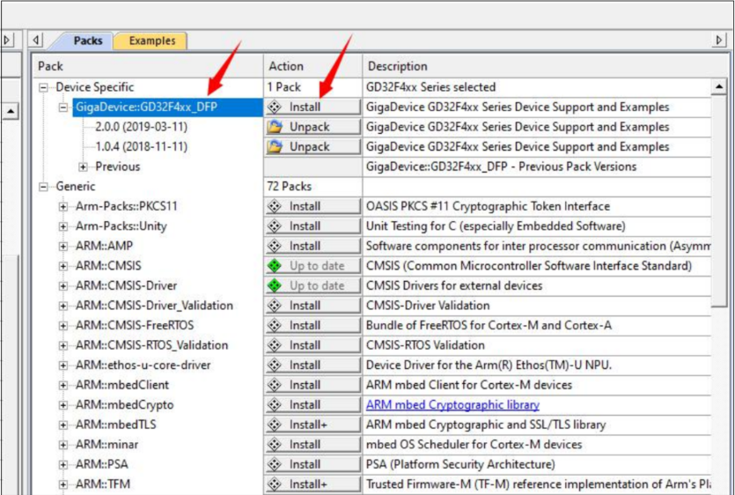Install the GigaDevice GD32F4xx_DFP pack
Image resolution: width=735 pixels, height=495 pixels.
coord(313,107)
